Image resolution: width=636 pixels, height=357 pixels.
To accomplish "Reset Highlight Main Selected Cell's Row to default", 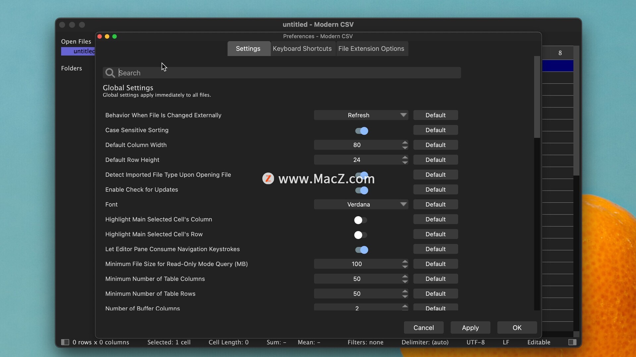I will (436, 234).
